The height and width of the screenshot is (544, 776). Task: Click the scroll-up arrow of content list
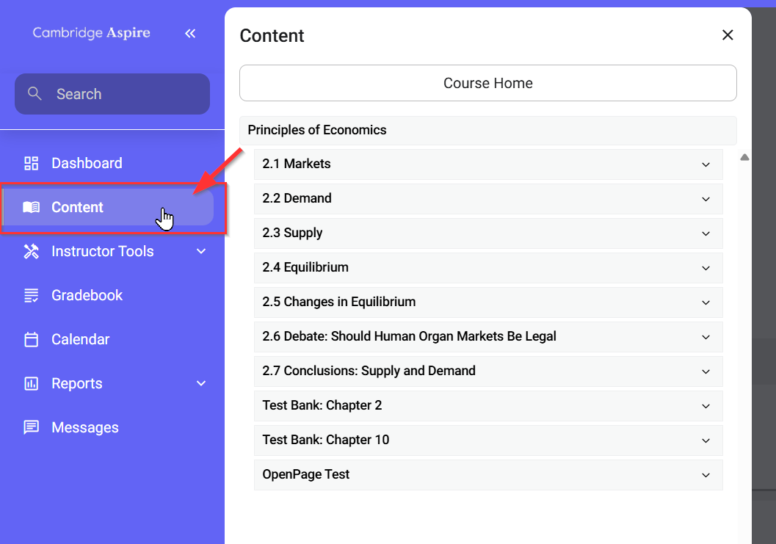click(744, 157)
